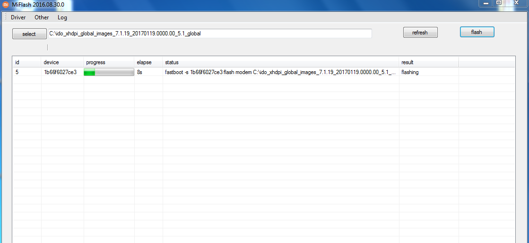The height and width of the screenshot is (243, 529).
Task: Select device 1b66f6027ce3 in the list
Action: [x=60, y=72]
